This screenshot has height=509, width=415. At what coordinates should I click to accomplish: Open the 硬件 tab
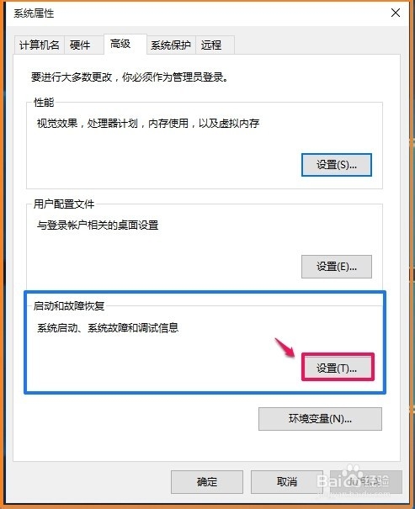pos(81,45)
